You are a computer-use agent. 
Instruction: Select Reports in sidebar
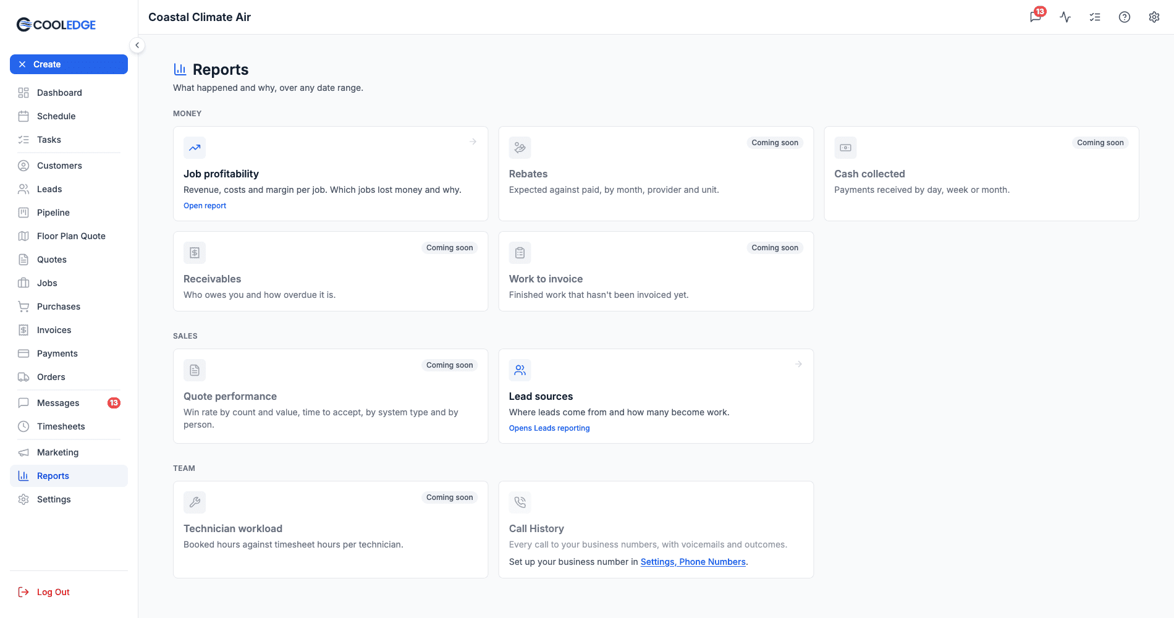coord(69,476)
